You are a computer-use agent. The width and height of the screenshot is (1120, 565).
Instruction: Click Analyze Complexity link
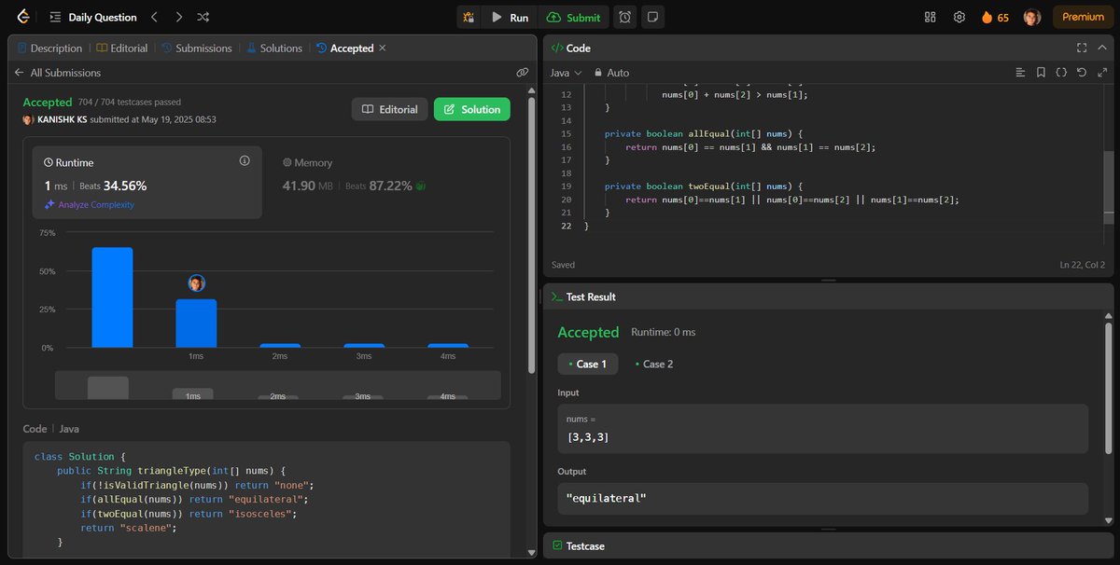point(90,204)
